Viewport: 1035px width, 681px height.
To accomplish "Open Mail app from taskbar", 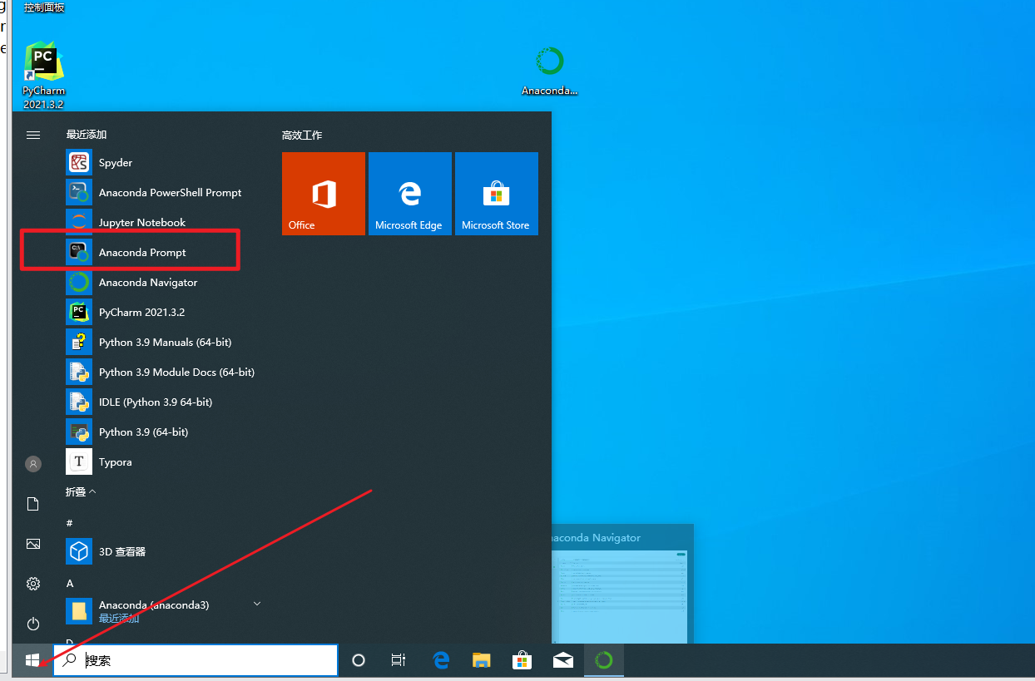I will pos(563,660).
